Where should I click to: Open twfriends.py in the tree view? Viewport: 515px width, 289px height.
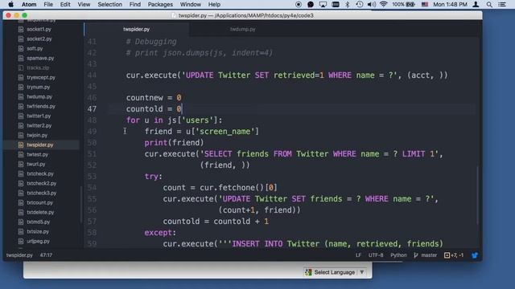pyautogui.click(x=41, y=106)
